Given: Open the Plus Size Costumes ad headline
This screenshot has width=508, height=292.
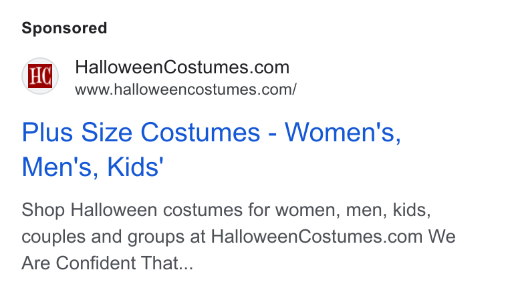Looking at the screenshot, I should pos(211,149).
